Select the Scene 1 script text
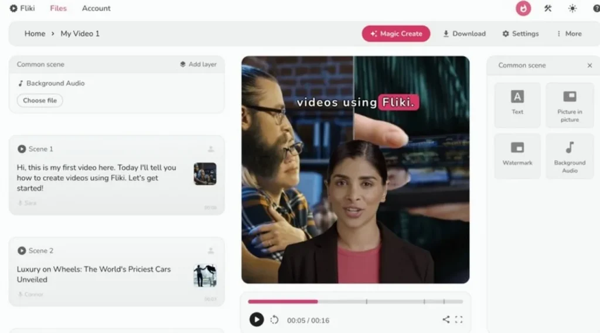The image size is (600, 333). coord(97,178)
